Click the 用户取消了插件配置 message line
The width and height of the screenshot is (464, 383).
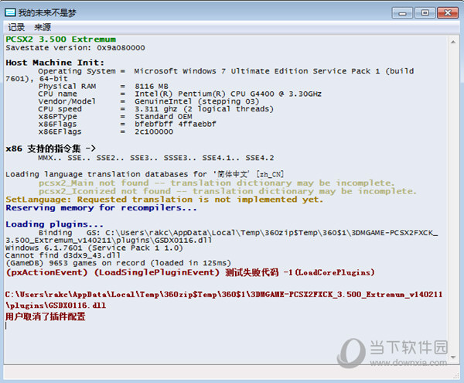click(x=45, y=316)
